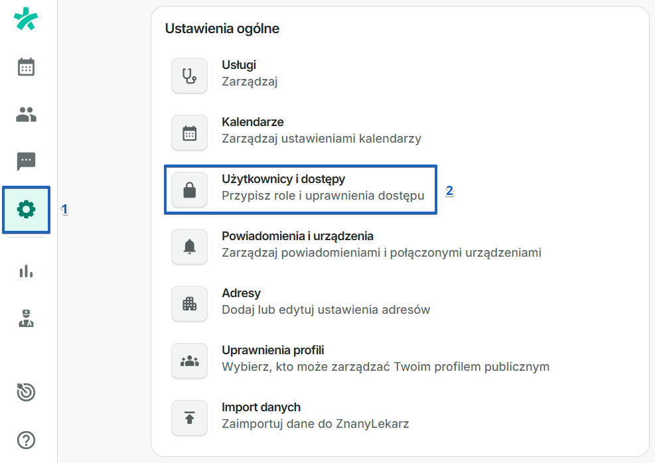Click the highlighted settings gear icon

coord(26,210)
